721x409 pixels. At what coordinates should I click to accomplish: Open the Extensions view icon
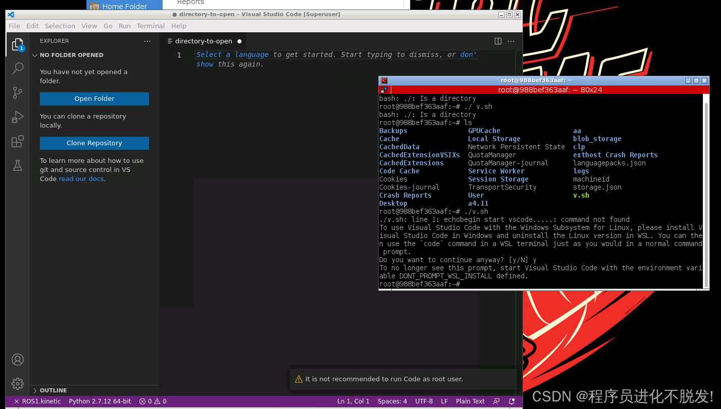[x=18, y=141]
